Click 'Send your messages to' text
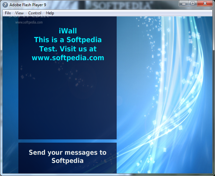The image size is (215, 176). 68,152
